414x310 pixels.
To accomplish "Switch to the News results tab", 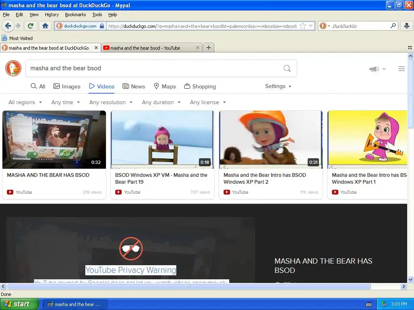I will tap(134, 86).
